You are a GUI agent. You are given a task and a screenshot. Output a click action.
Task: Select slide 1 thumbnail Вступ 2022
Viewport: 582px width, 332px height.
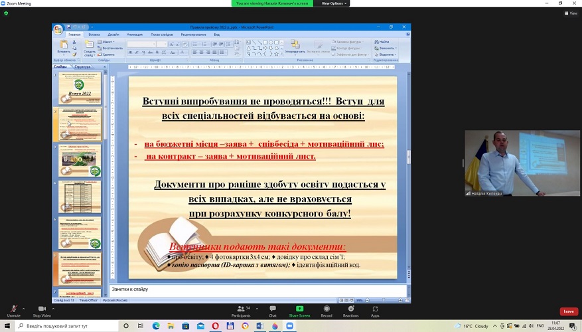point(80,88)
